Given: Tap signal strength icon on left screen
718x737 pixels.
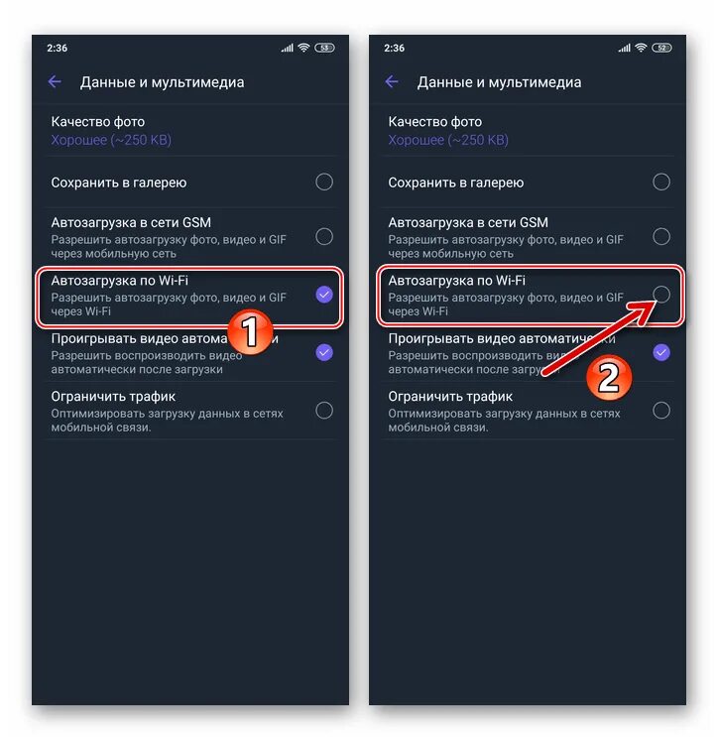Looking at the screenshot, I should [288, 48].
